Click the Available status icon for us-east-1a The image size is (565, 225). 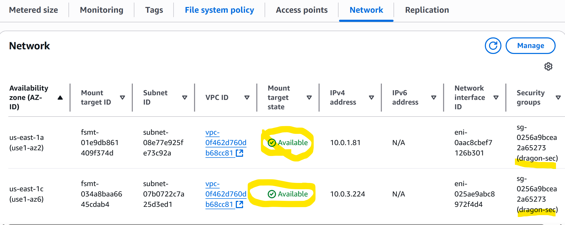click(272, 143)
